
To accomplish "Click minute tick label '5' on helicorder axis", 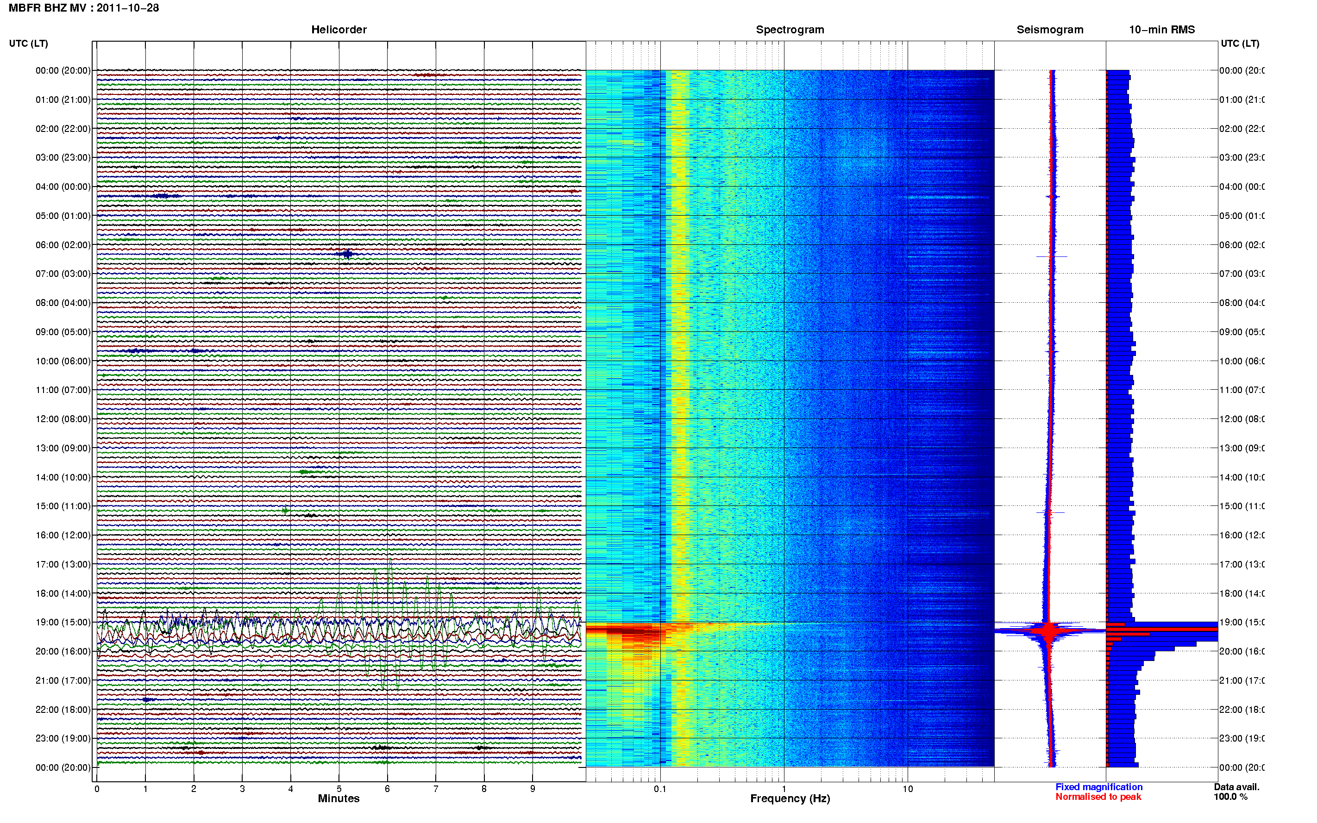I will (339, 789).
